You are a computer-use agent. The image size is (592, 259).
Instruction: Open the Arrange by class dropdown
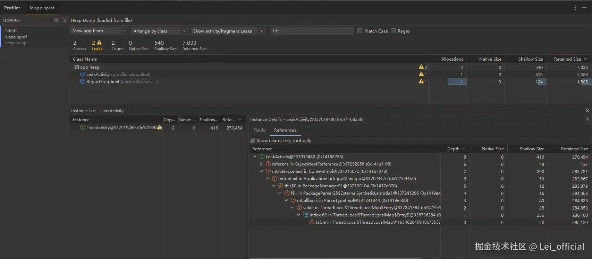[x=160, y=31]
